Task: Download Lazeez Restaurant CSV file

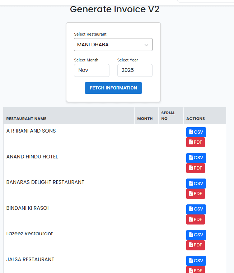Action: pos(196,235)
